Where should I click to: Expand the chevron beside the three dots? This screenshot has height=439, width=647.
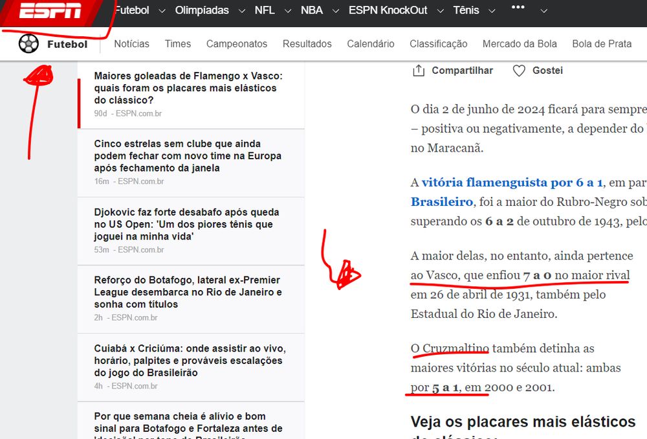(x=544, y=11)
